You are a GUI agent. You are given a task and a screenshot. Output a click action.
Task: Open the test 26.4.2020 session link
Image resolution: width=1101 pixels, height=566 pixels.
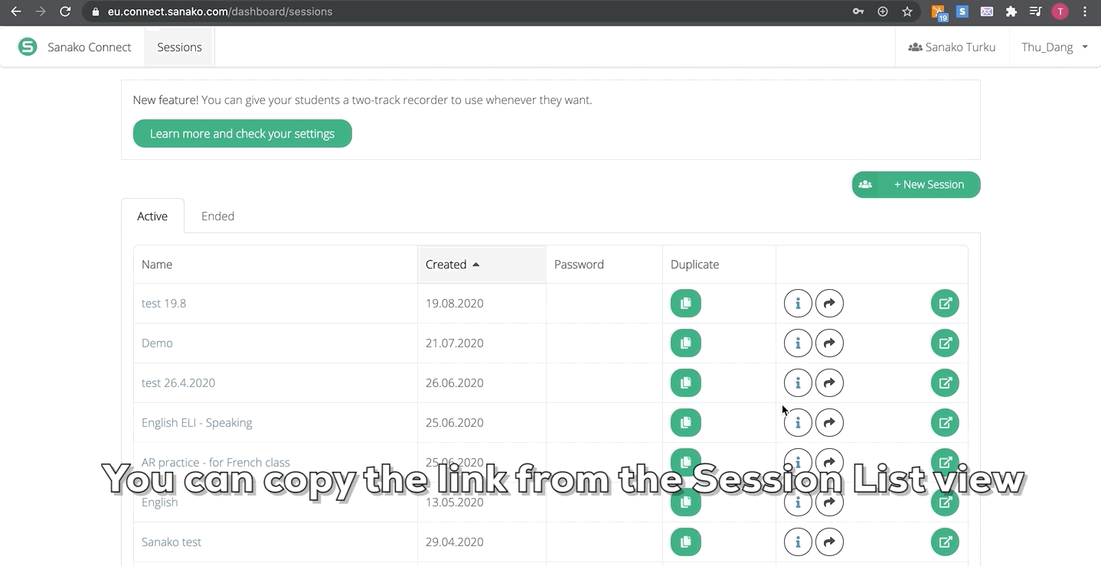(x=178, y=382)
